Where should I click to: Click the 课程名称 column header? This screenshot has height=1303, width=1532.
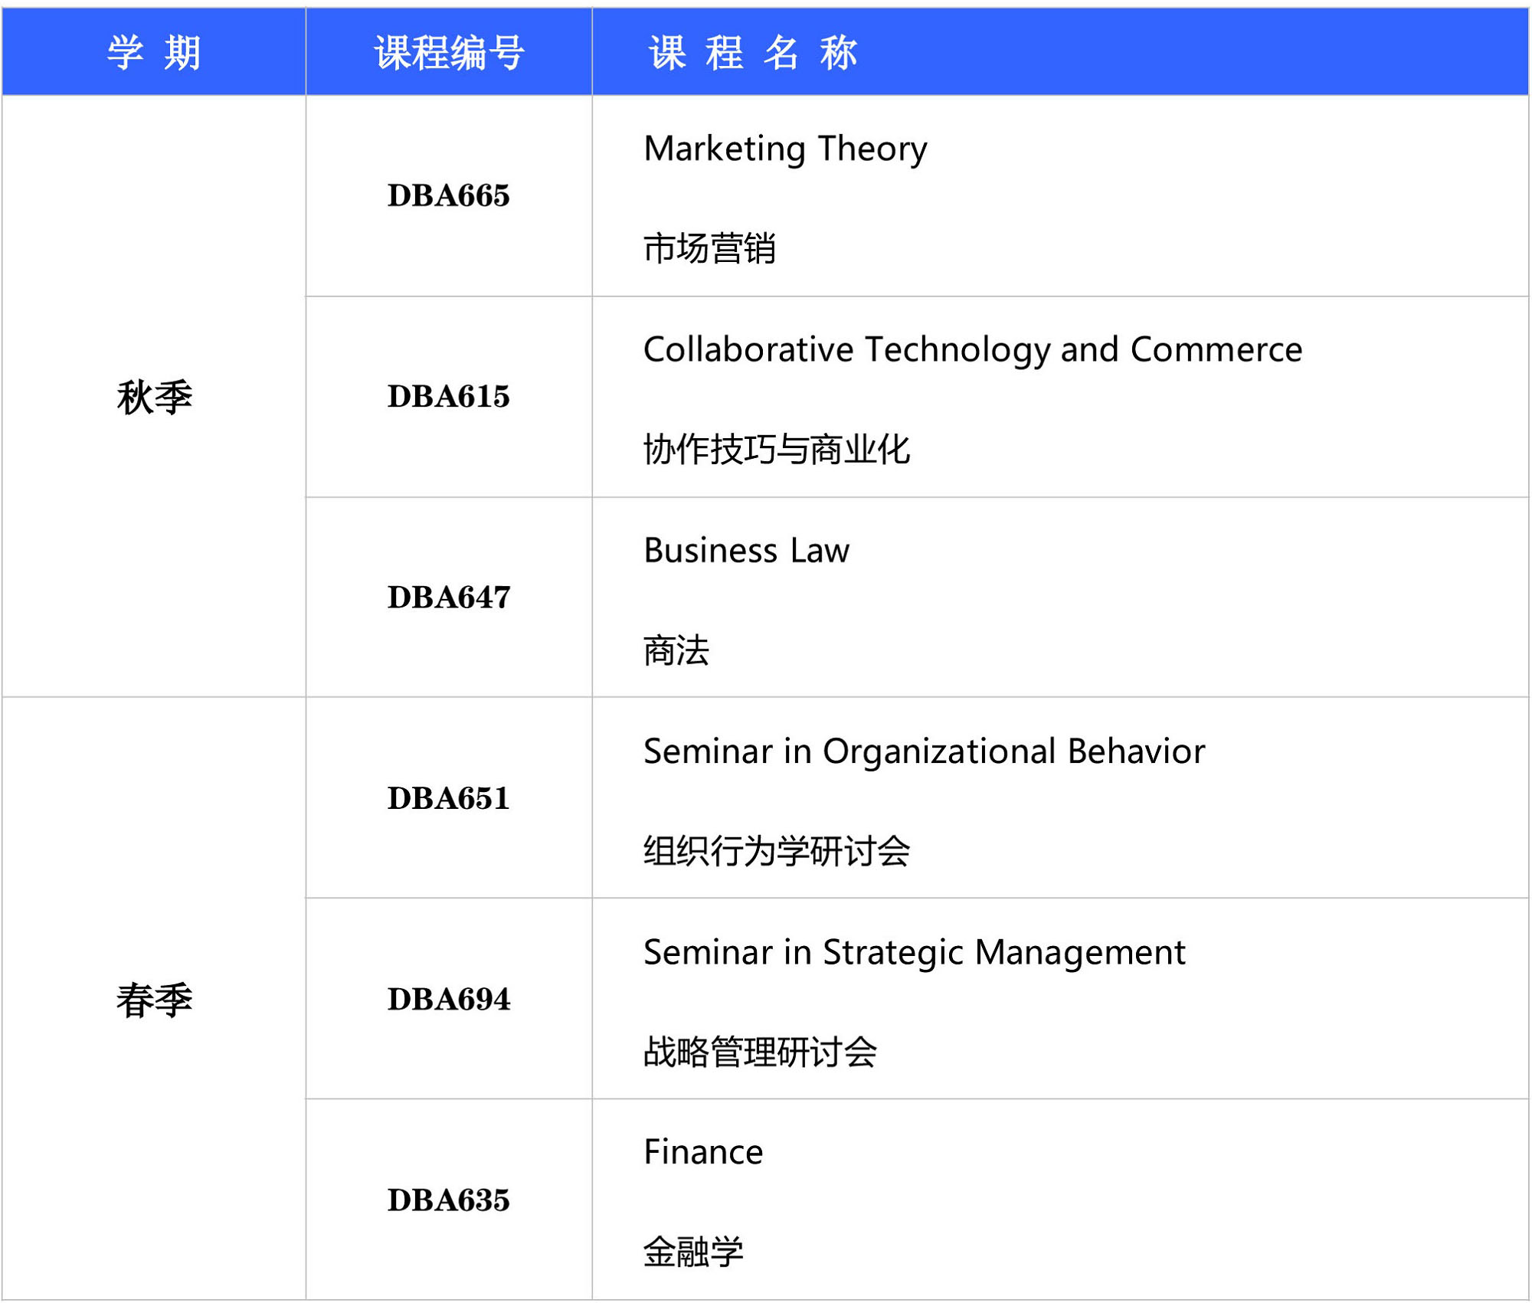click(1060, 52)
